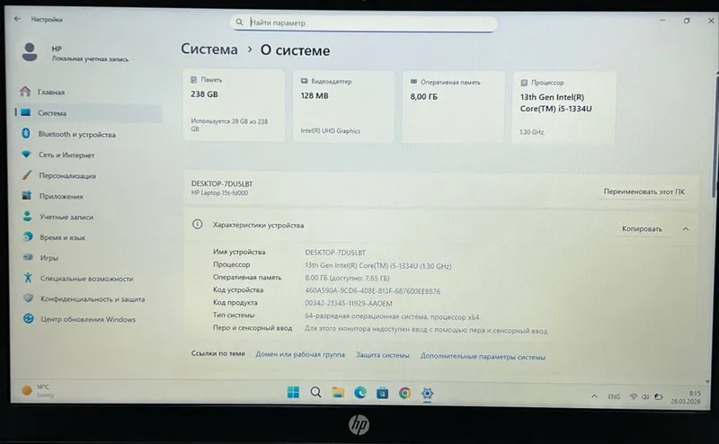The image size is (719, 444).
Task: Click the accessibility figure icon
Action: coord(28,278)
